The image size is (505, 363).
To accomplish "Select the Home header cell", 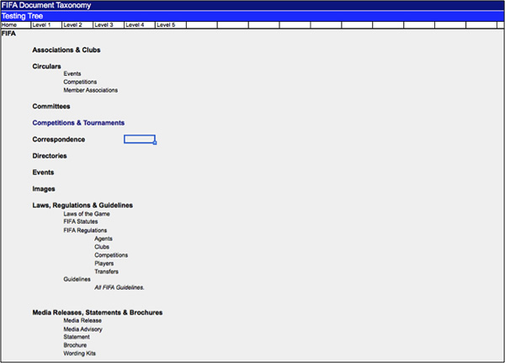I will pyautogui.click(x=16, y=24).
